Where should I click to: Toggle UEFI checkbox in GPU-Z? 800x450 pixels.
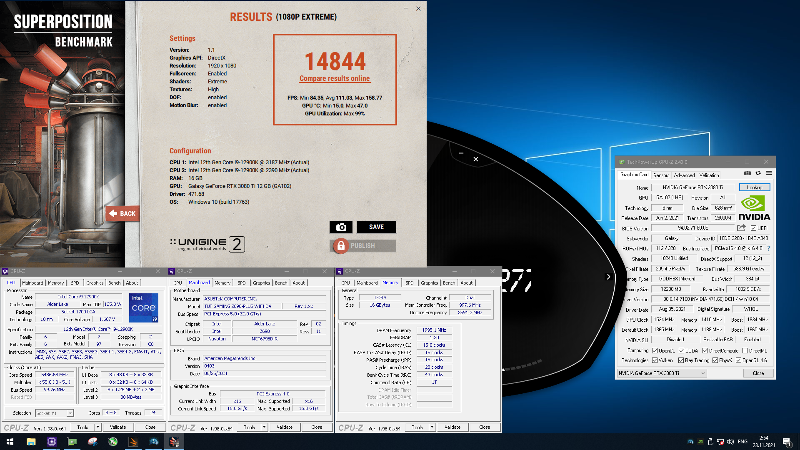click(x=753, y=228)
